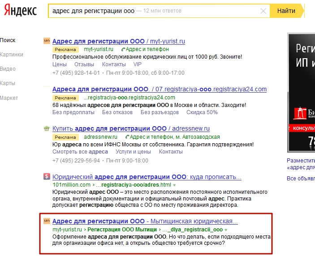Switch to Картинки search section
This screenshot has height=256, width=315.
tap(12, 55)
